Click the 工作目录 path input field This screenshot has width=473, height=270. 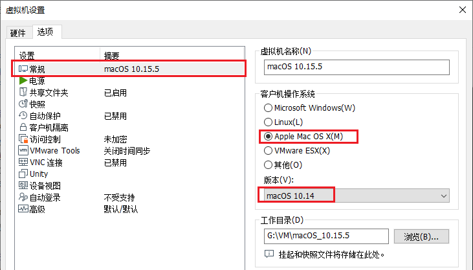[x=326, y=236]
